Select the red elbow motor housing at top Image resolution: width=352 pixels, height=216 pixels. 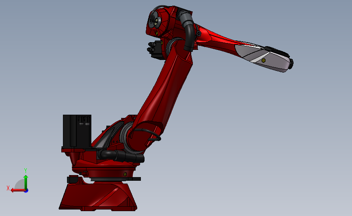pyautogui.click(x=160, y=21)
